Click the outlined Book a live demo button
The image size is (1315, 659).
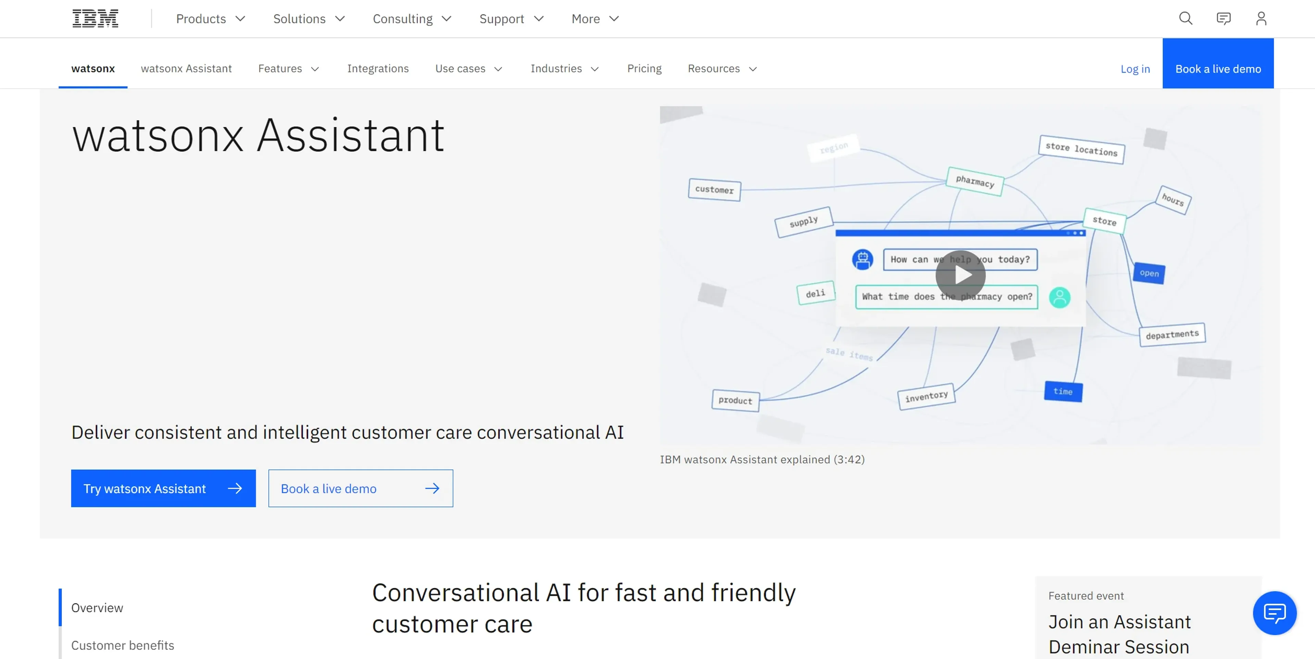360,488
